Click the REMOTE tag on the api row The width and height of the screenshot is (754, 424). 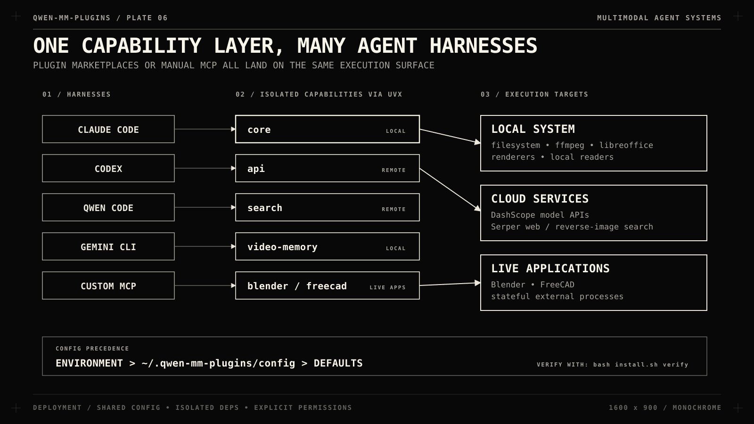tap(393, 170)
